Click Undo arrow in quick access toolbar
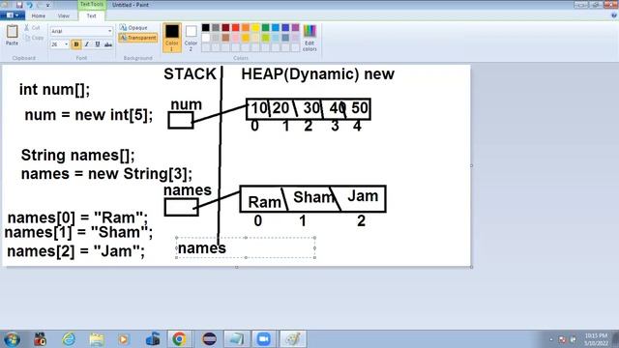Image resolution: width=619 pixels, height=348 pixels. [29, 5]
